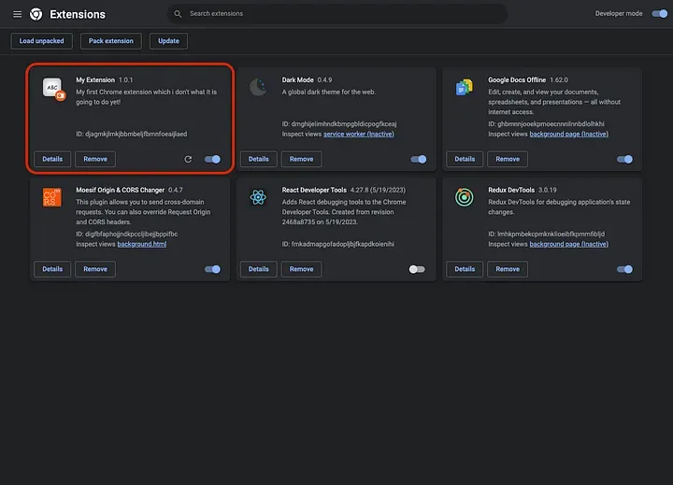
Task: Remove Redux DevTools extension
Action: click(x=508, y=269)
